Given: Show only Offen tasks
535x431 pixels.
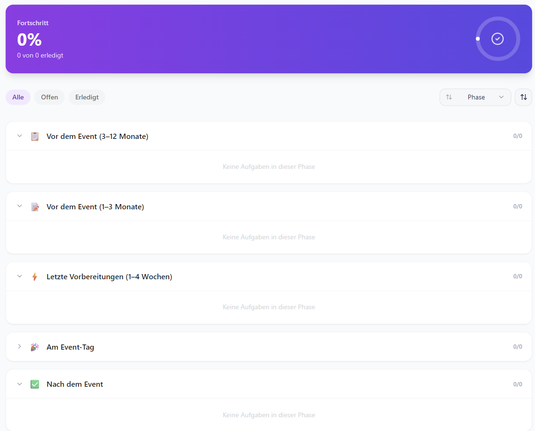Looking at the screenshot, I should tap(49, 97).
